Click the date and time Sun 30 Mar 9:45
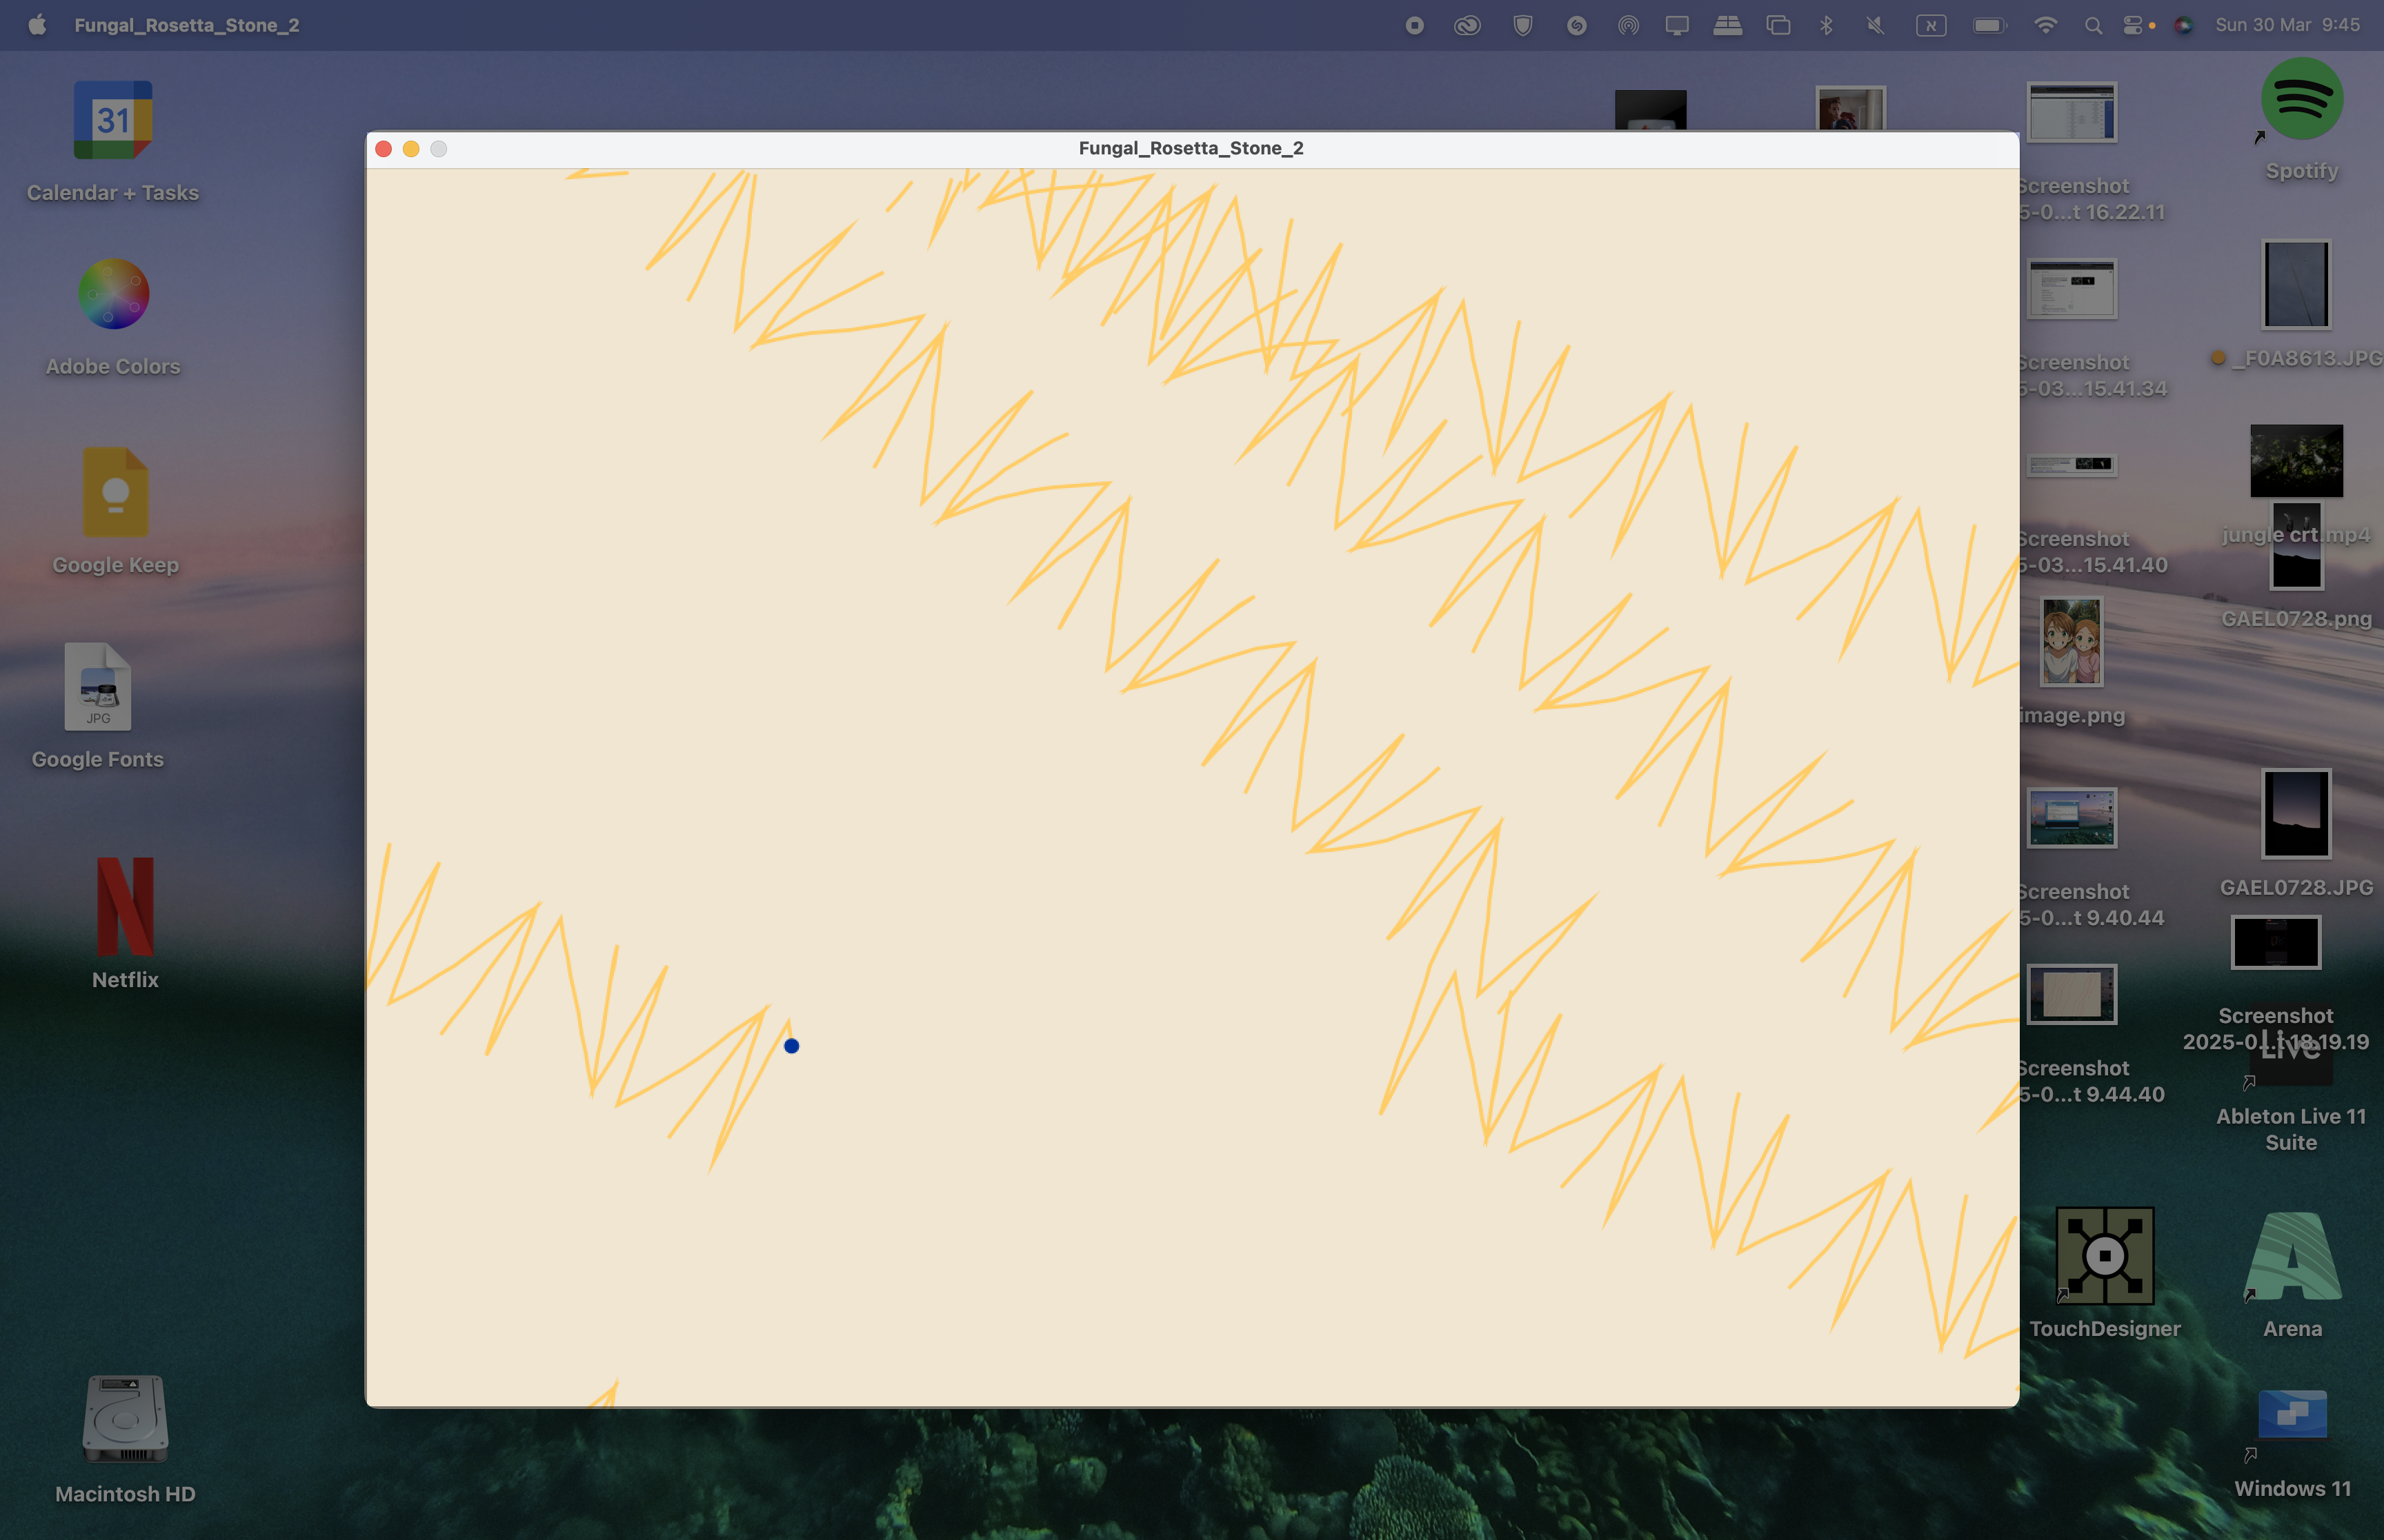Screen dimensions: 2384x1540 [2287, 25]
